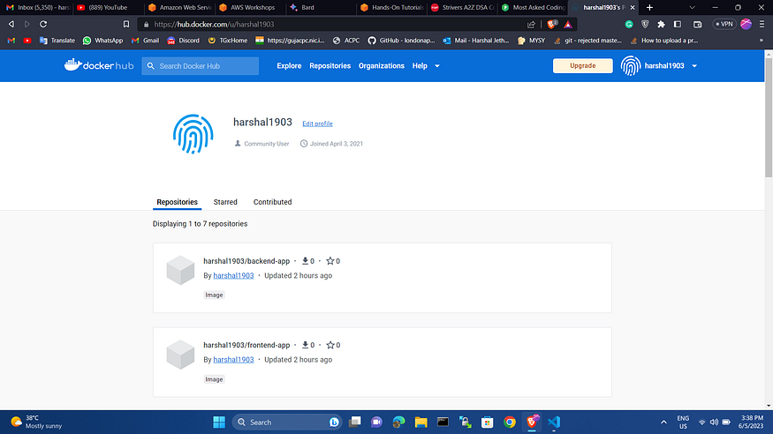Click the Image tag on backend-app
This screenshot has height=434, width=773.
pyautogui.click(x=214, y=295)
